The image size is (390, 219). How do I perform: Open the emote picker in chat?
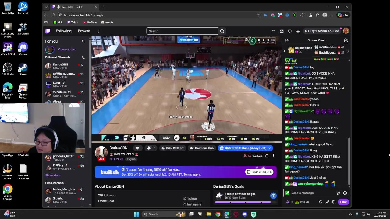tap(345, 193)
